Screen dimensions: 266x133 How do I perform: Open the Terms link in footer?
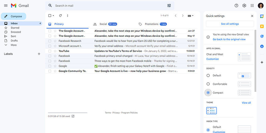coord(108,113)
